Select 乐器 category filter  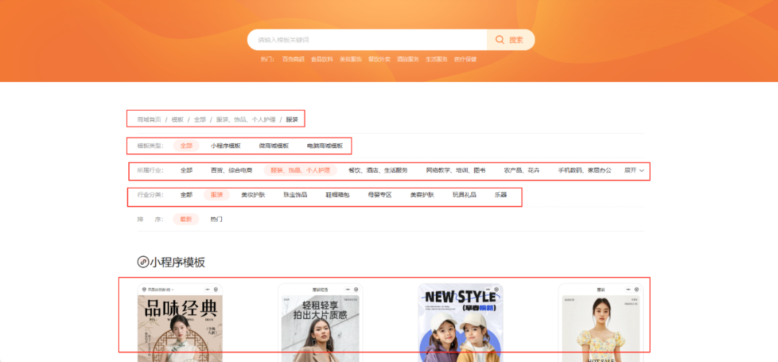coord(501,195)
